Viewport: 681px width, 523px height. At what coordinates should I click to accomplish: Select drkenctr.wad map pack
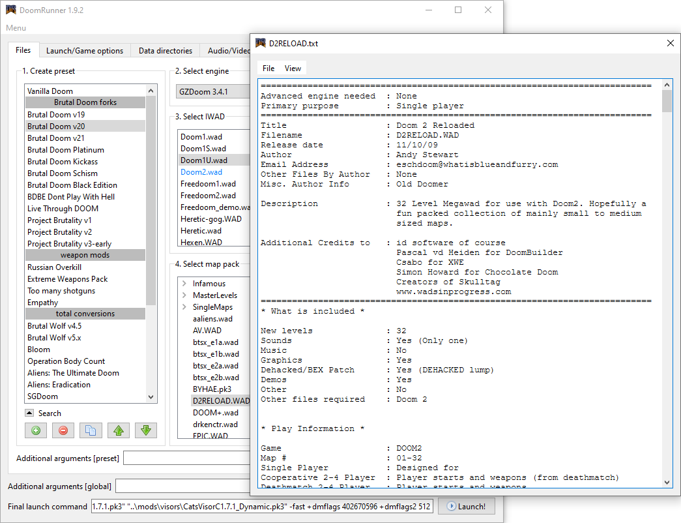click(216, 425)
